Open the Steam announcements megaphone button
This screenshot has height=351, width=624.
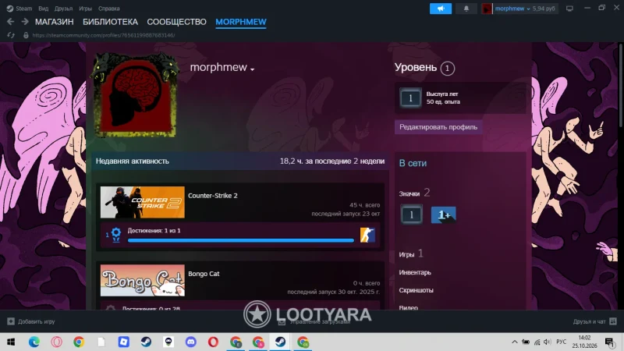point(441,9)
